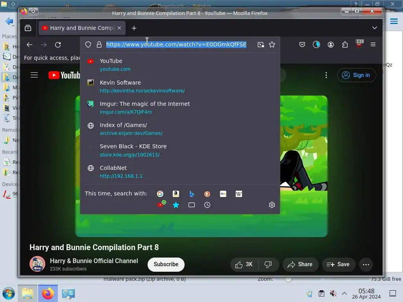Dislike the video with thumbs down
The image size is (403, 302).
tap(268, 265)
